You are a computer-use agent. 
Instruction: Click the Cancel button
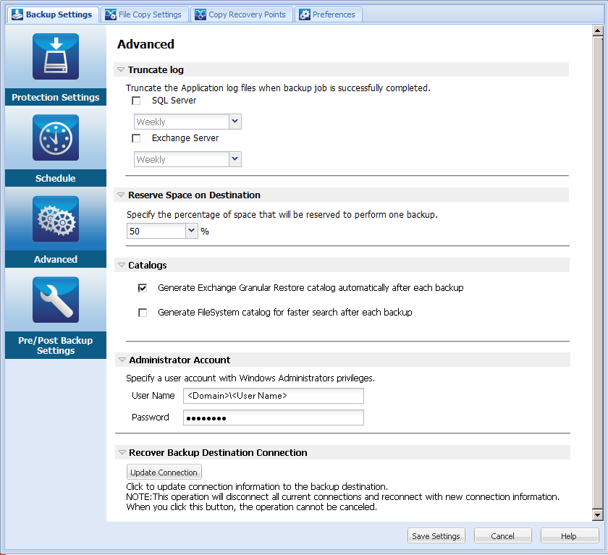coord(503,536)
